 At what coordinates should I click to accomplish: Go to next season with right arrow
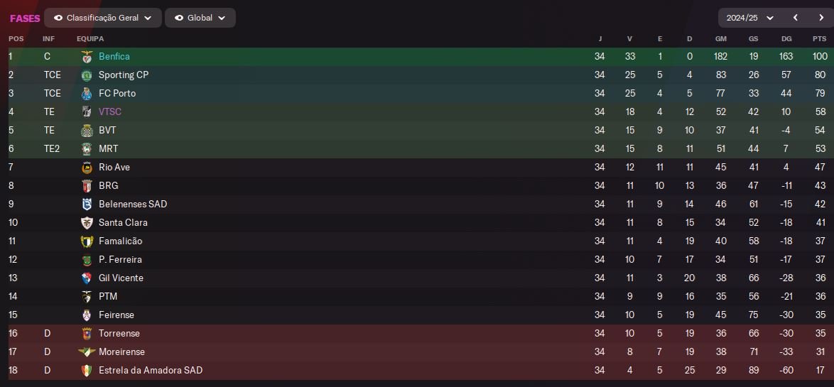click(821, 18)
